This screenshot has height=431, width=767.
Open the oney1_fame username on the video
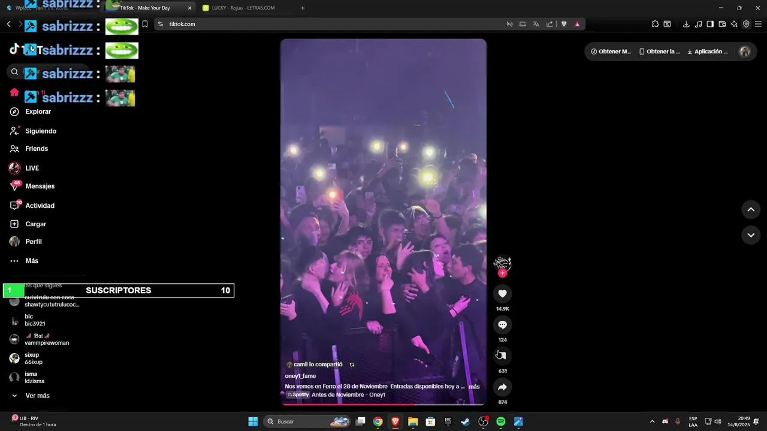[300, 376]
